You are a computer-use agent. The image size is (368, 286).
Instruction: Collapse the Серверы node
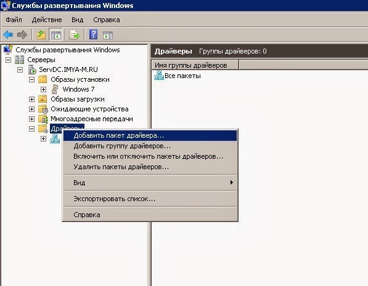pos(8,60)
